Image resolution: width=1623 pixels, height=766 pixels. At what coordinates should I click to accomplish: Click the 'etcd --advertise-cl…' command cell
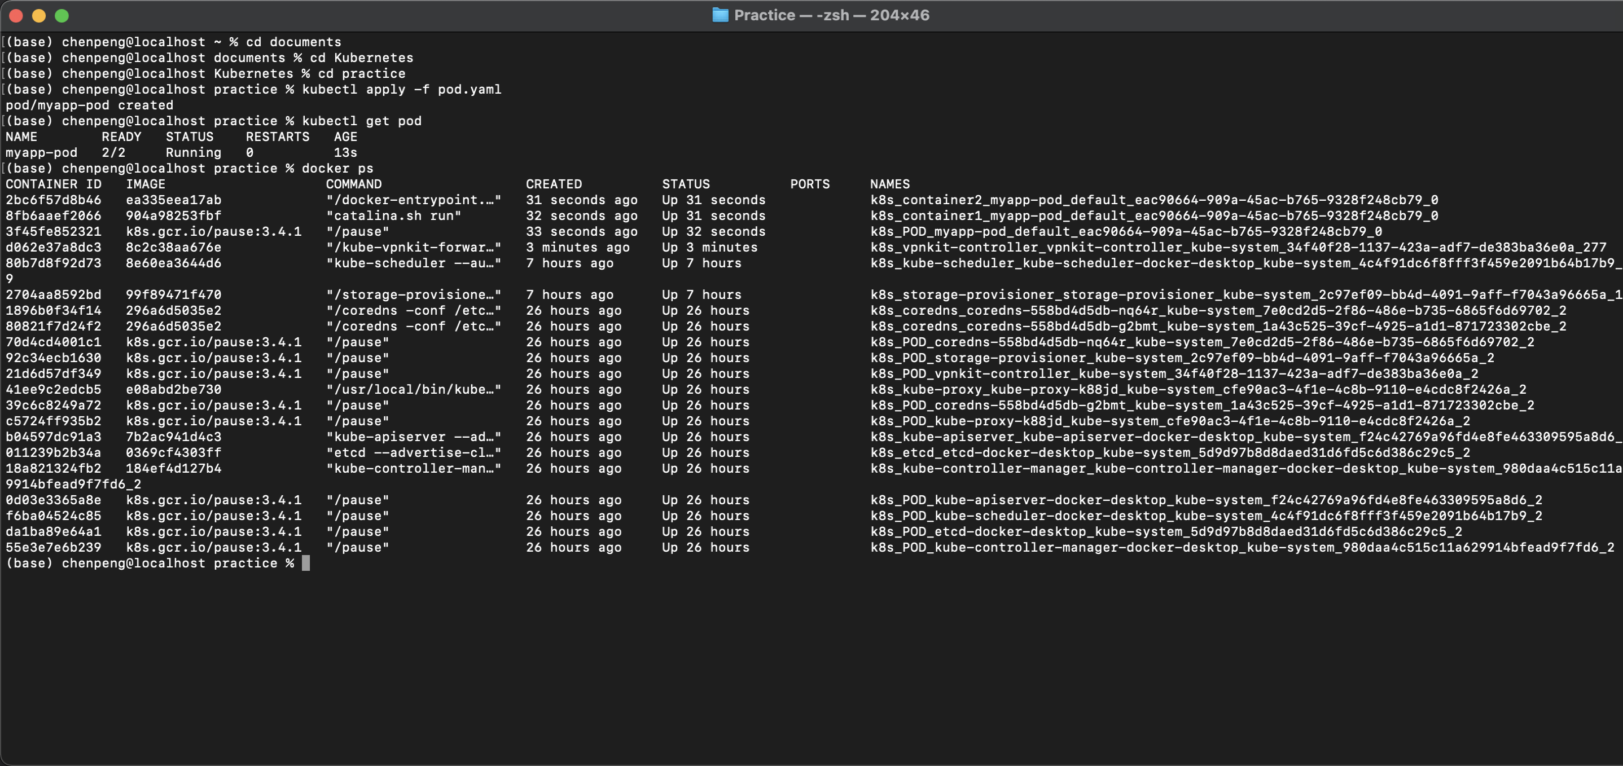413,452
